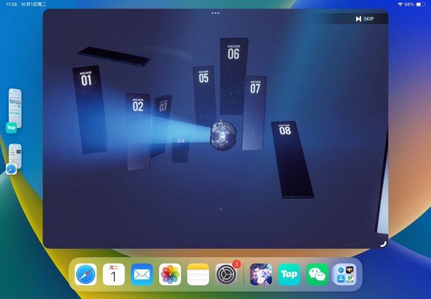
Task: Open Calendar app in the dock
Action: pyautogui.click(x=114, y=274)
